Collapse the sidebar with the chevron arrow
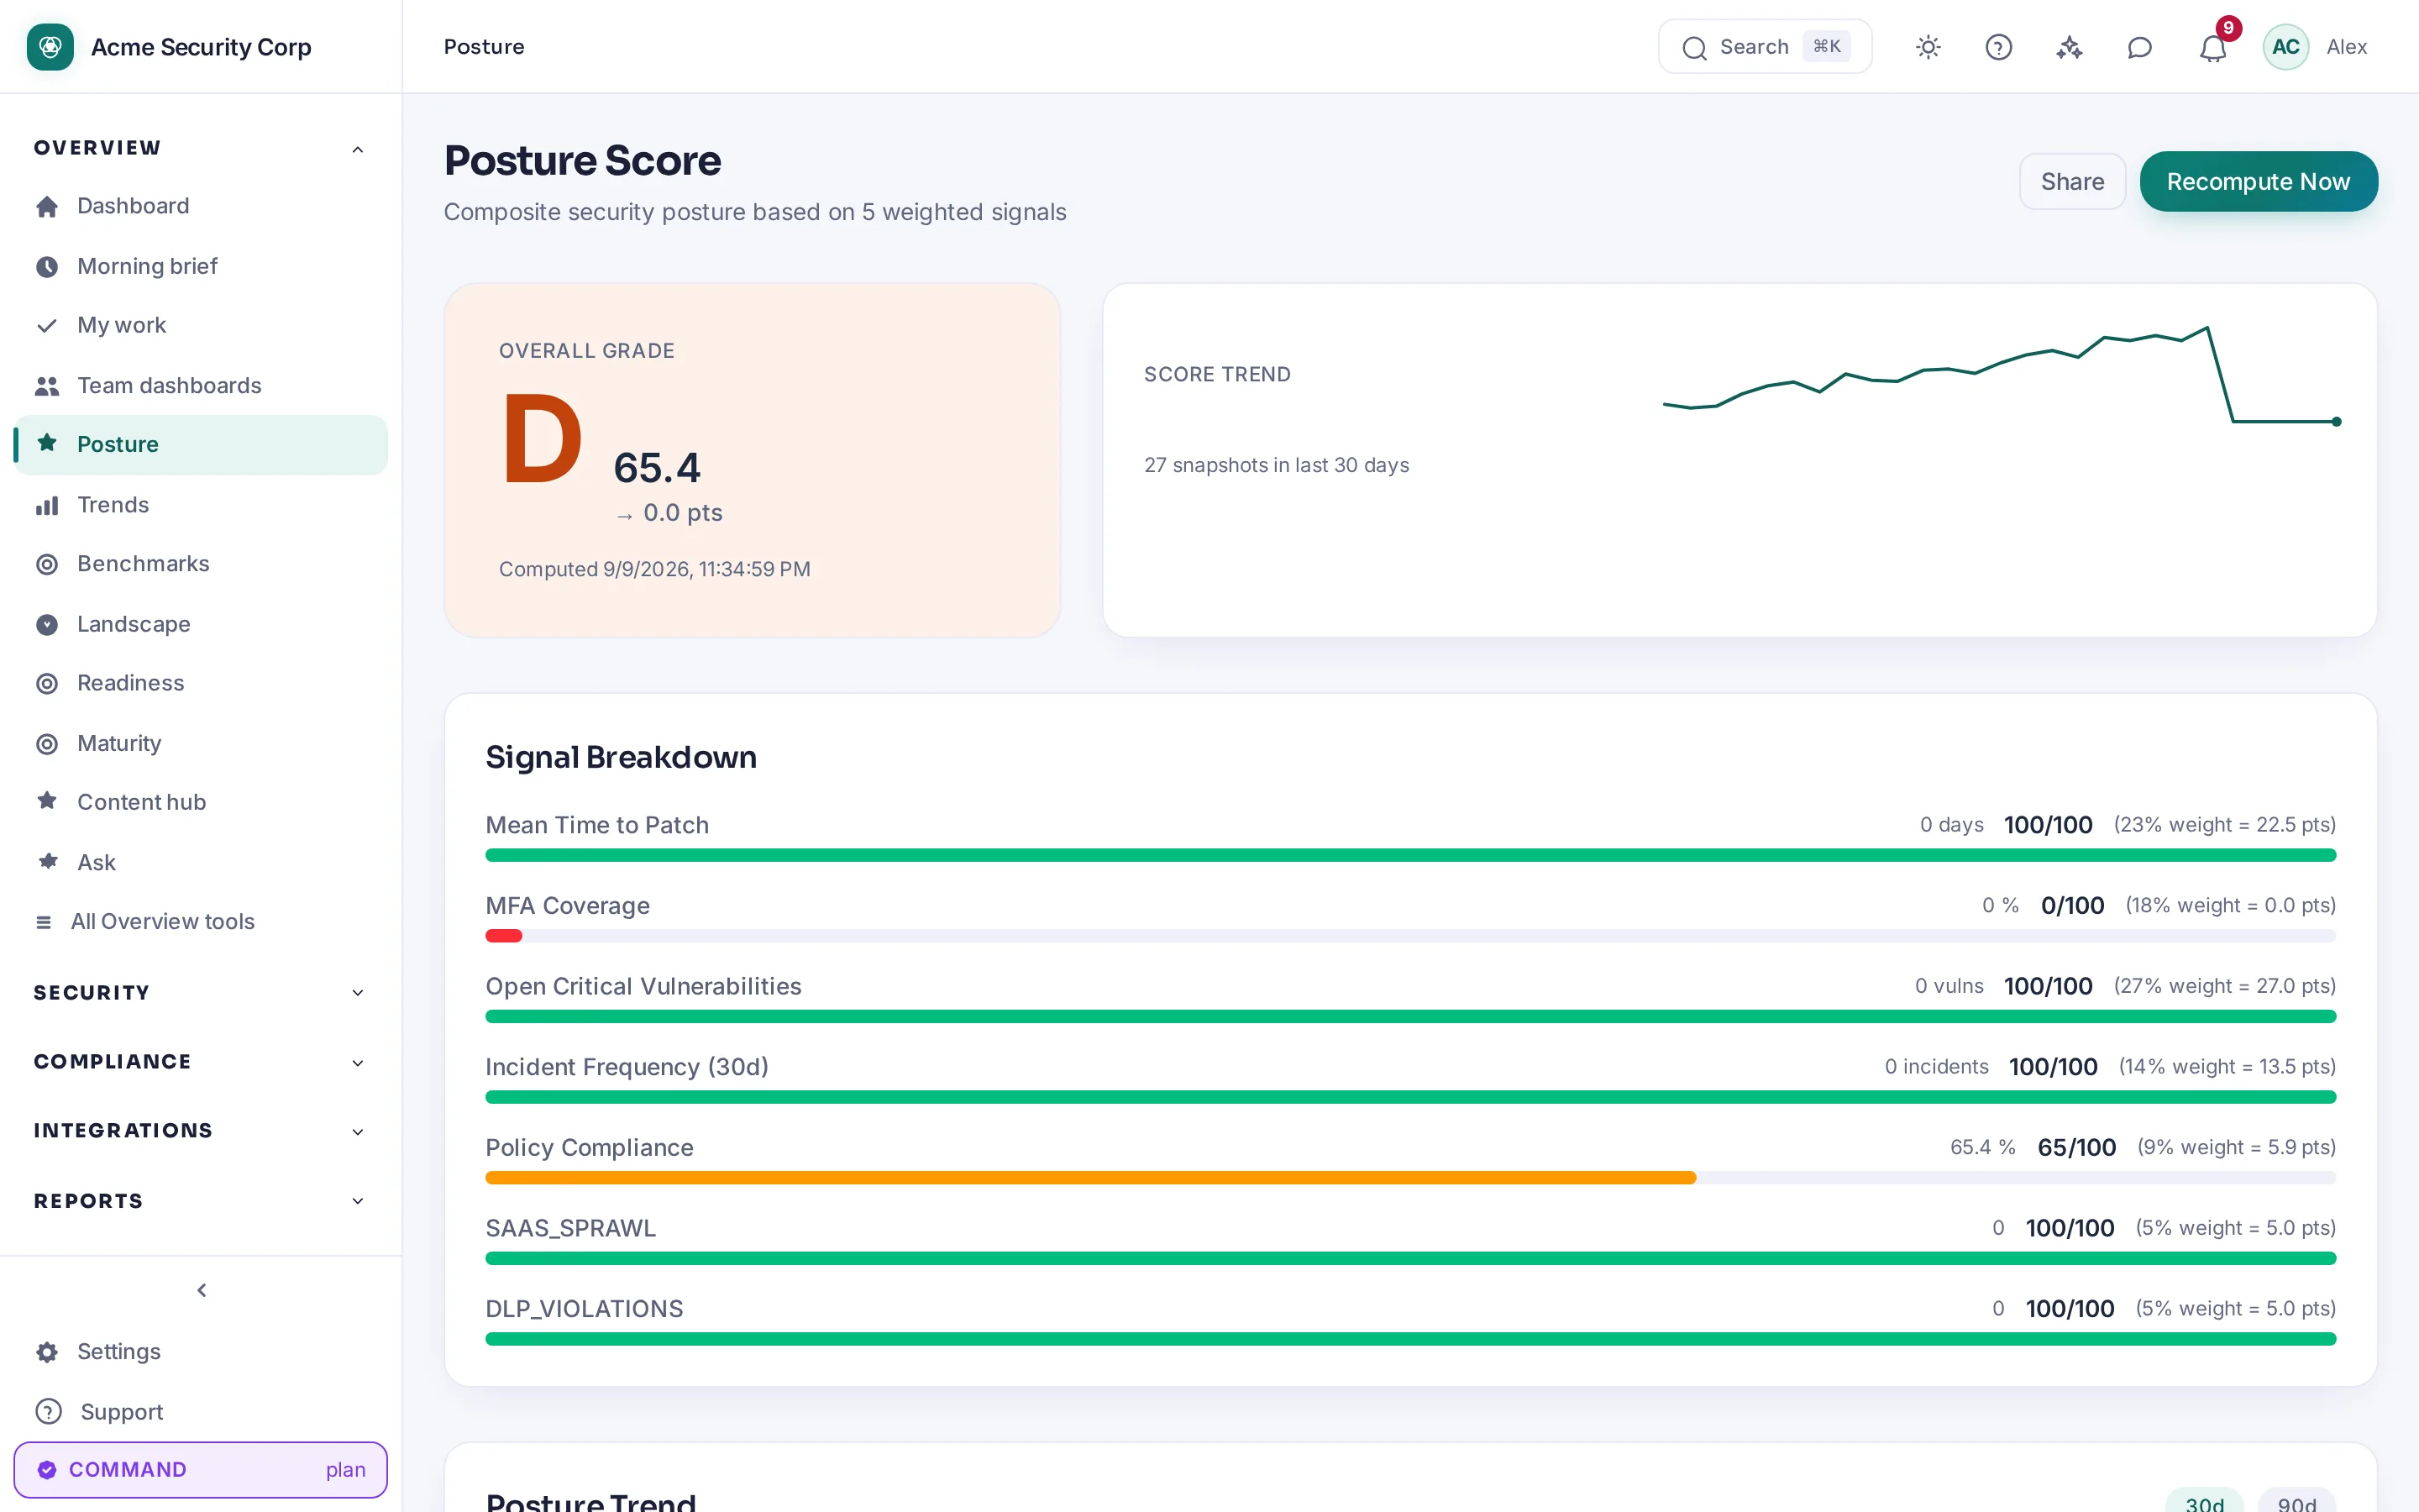The width and height of the screenshot is (2419, 1512). tap(202, 1290)
